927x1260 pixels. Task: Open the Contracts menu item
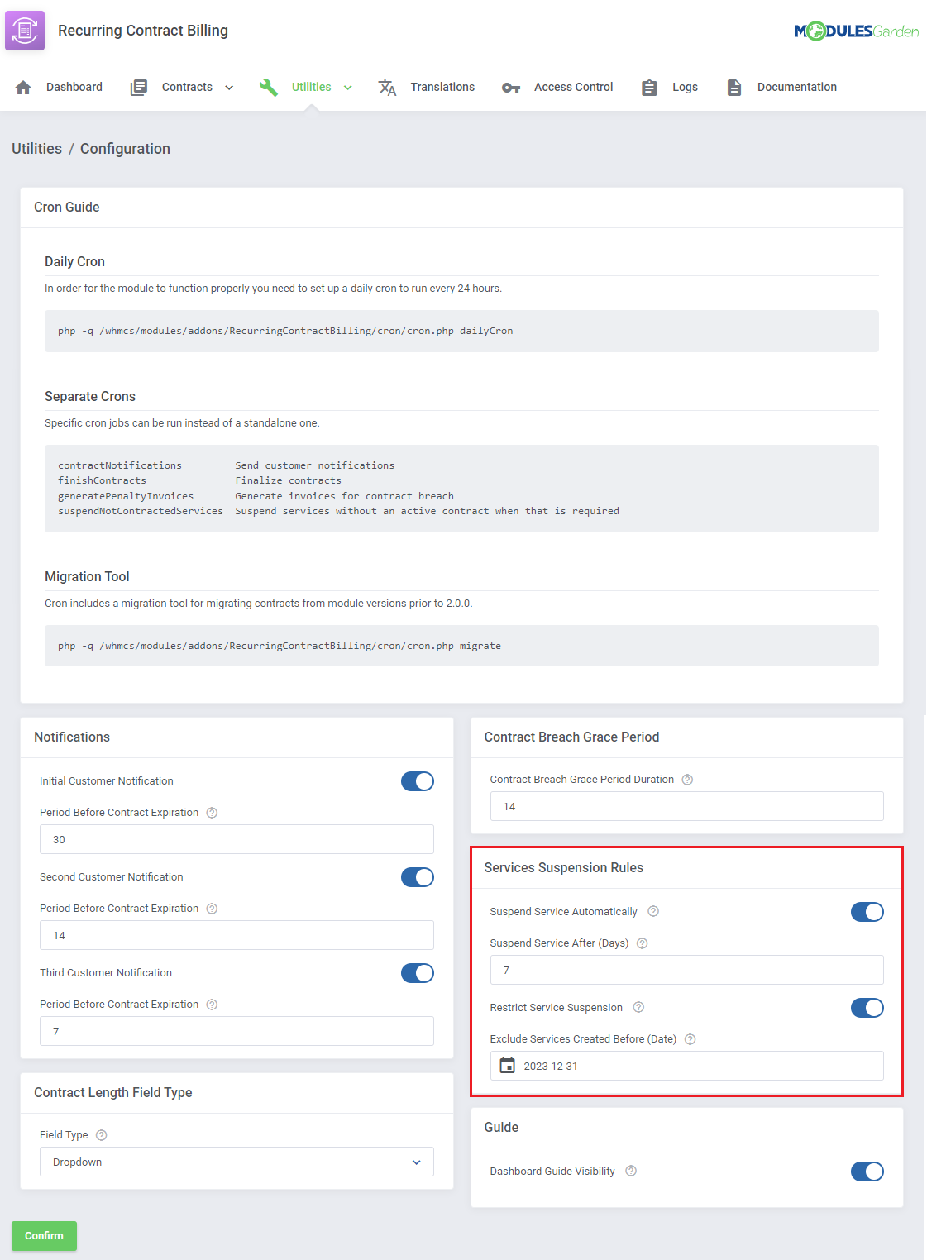(187, 87)
